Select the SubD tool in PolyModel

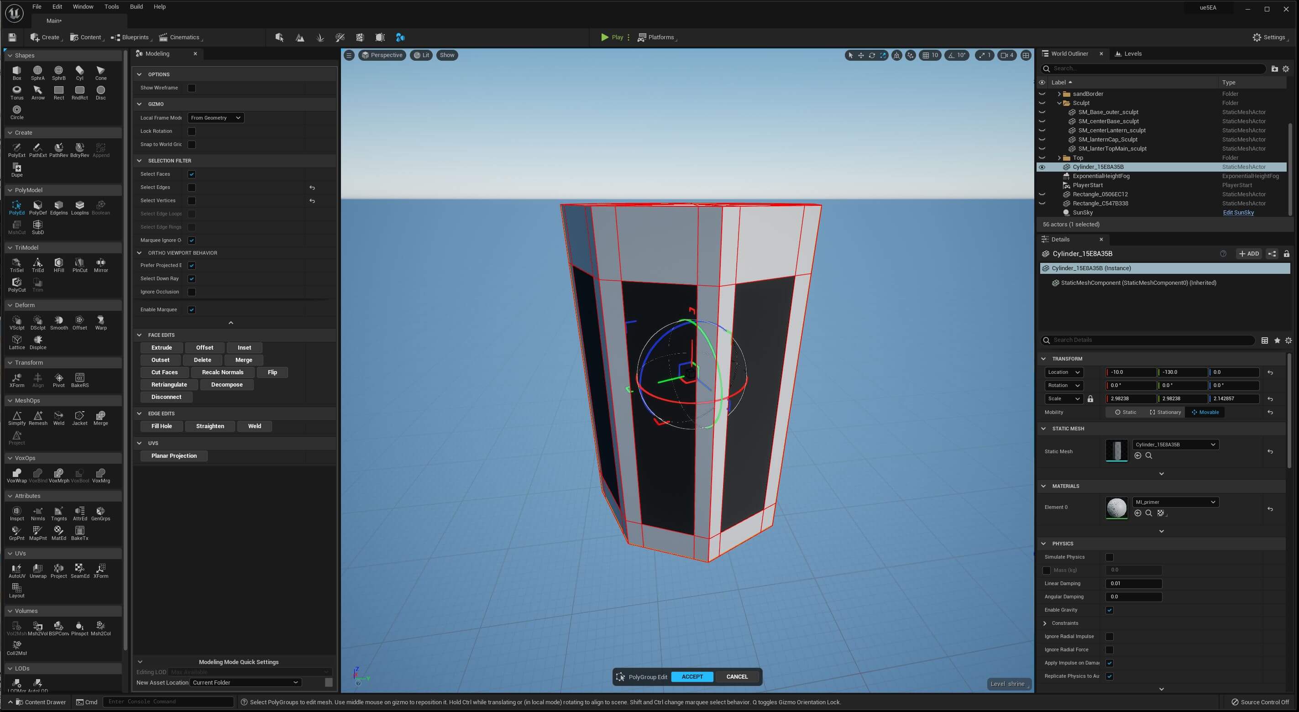38,227
